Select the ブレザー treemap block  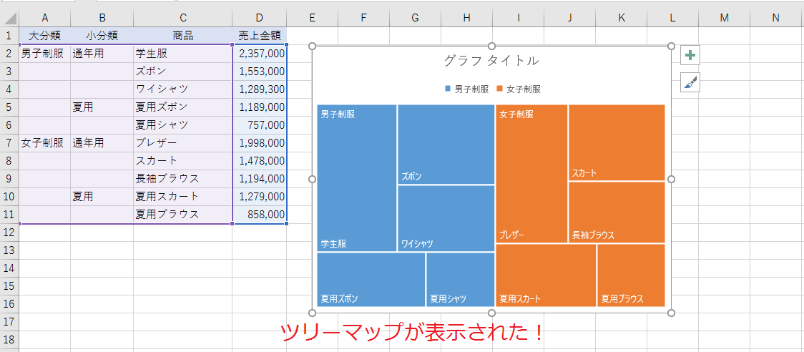point(531,173)
